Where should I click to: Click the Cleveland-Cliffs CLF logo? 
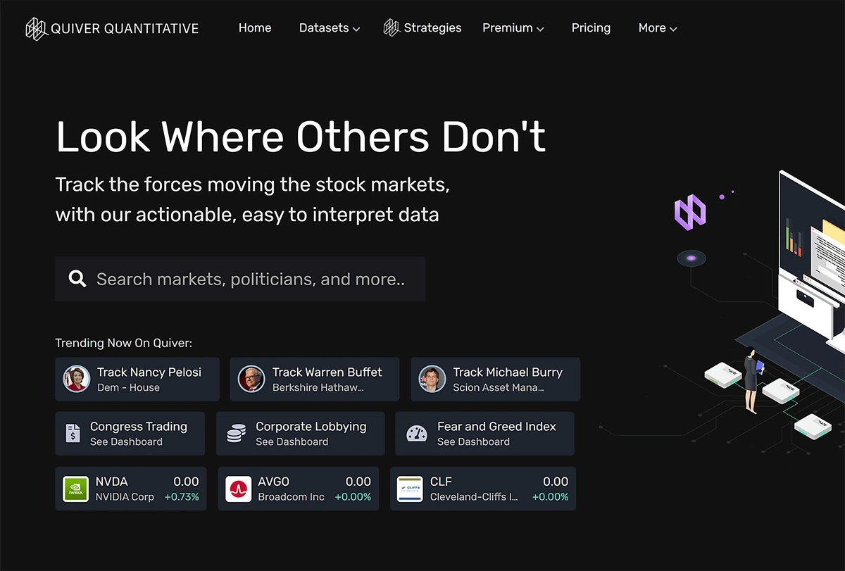410,489
